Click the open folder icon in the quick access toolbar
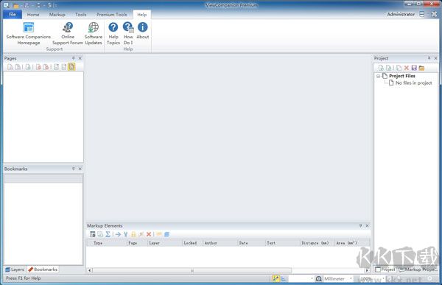 (x=16, y=5)
